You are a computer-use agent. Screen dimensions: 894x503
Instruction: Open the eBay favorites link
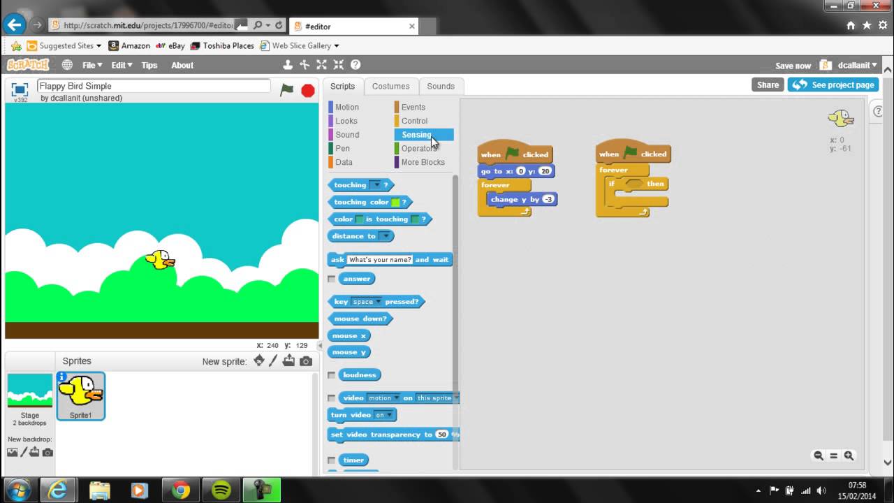[170, 45]
